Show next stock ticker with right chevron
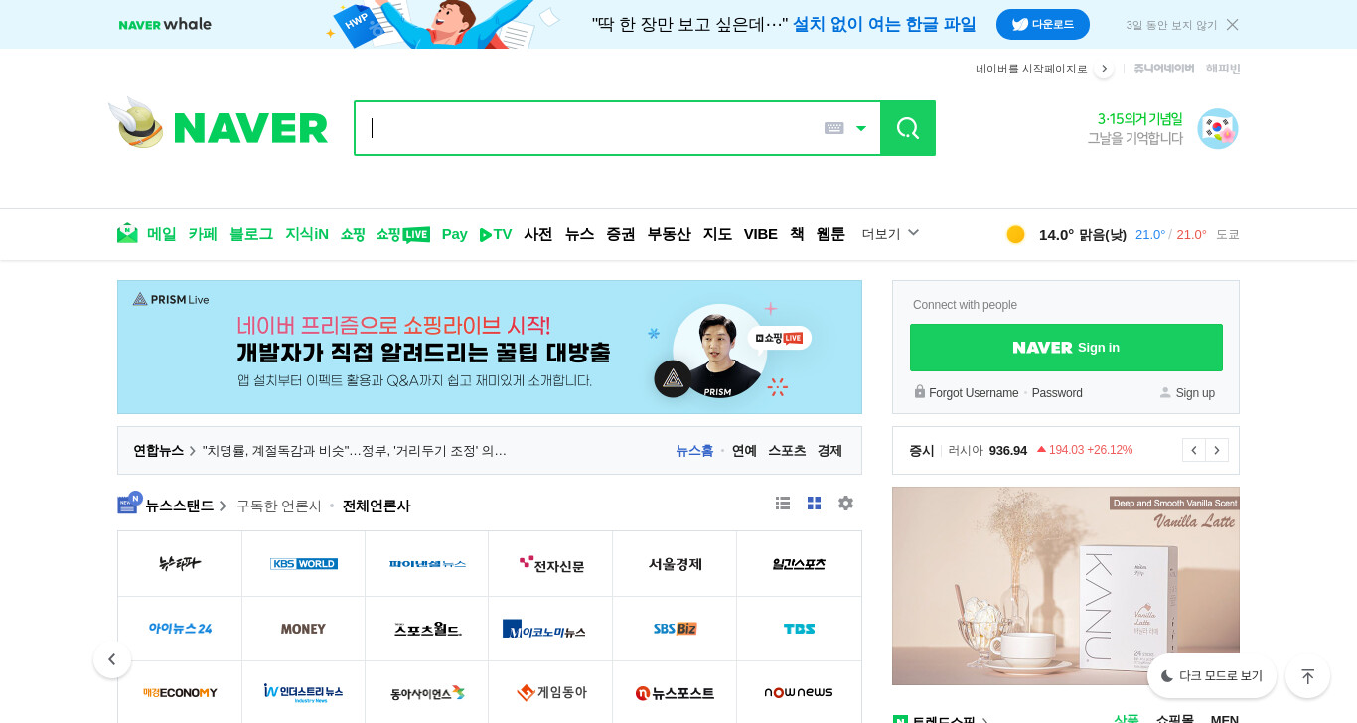This screenshot has width=1357, height=723. coord(1217,450)
